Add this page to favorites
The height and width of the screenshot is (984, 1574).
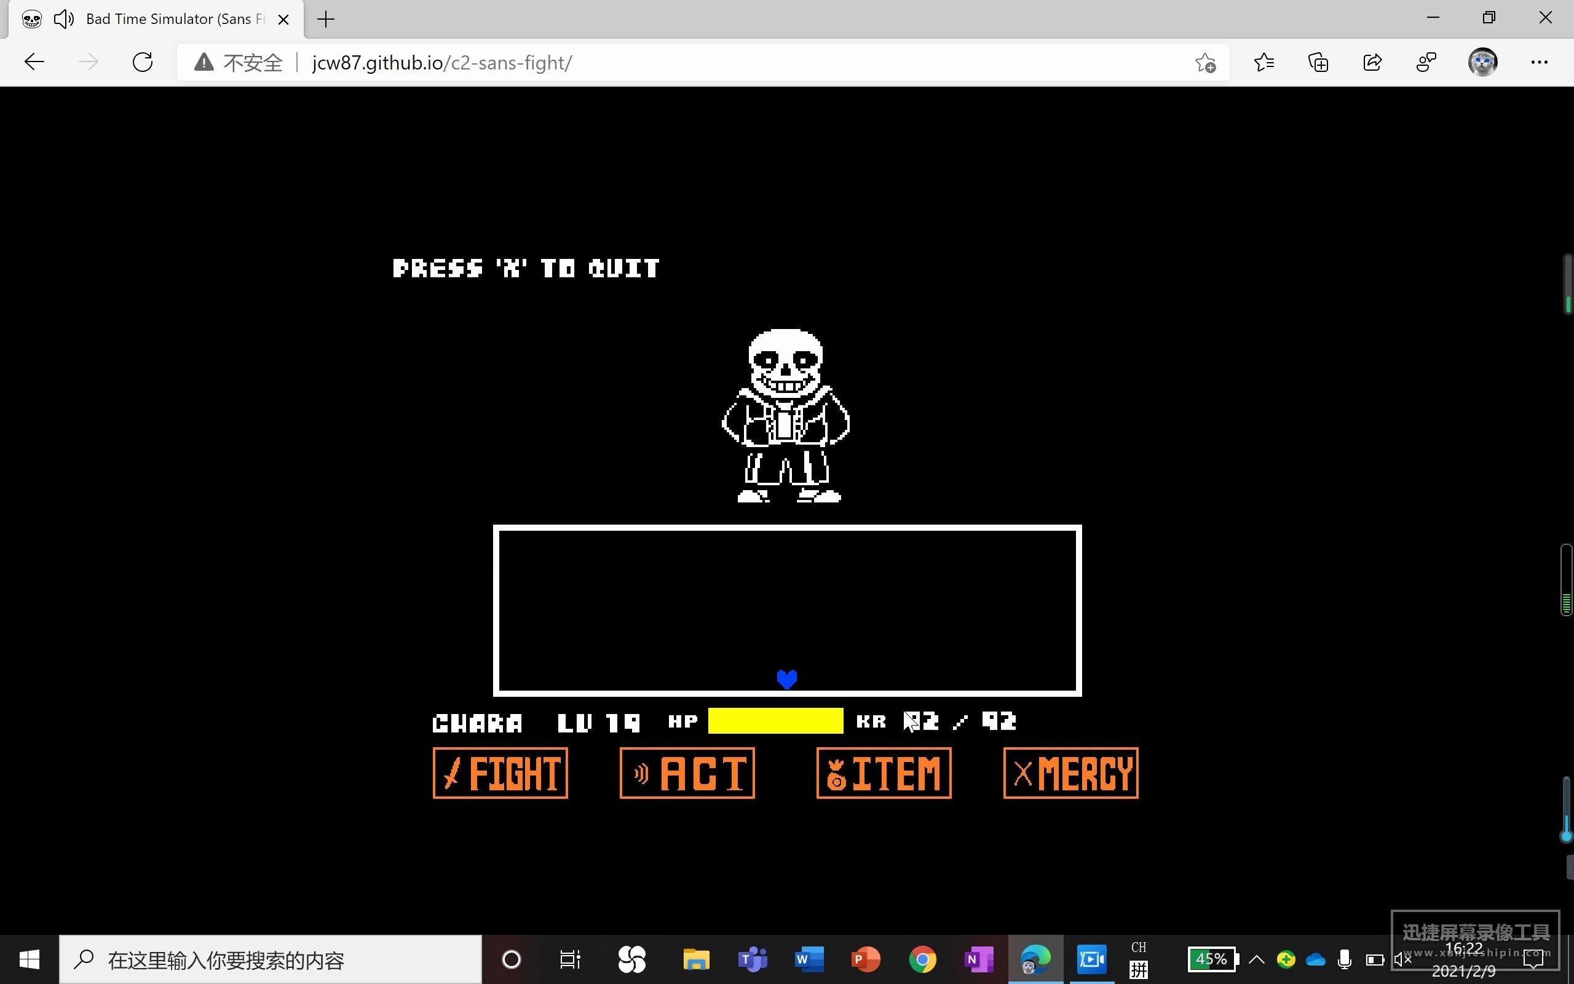[x=1205, y=63]
